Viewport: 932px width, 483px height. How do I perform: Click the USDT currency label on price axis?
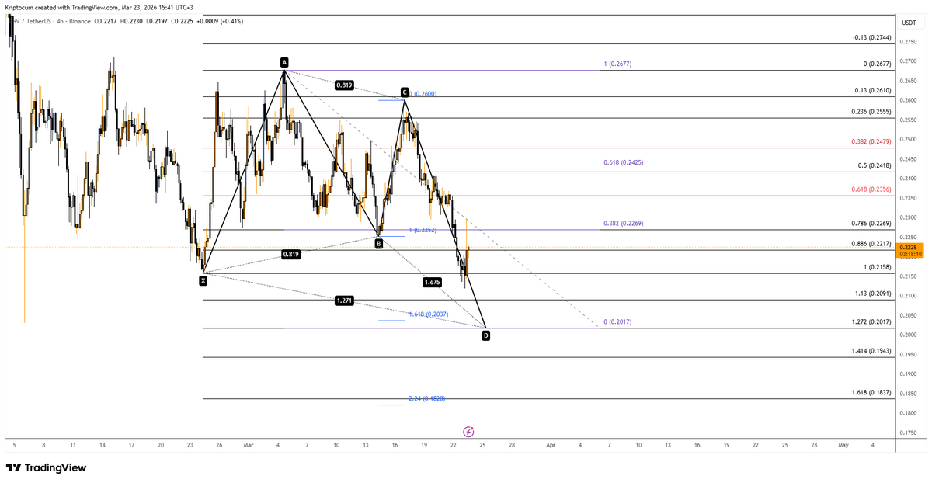point(909,23)
